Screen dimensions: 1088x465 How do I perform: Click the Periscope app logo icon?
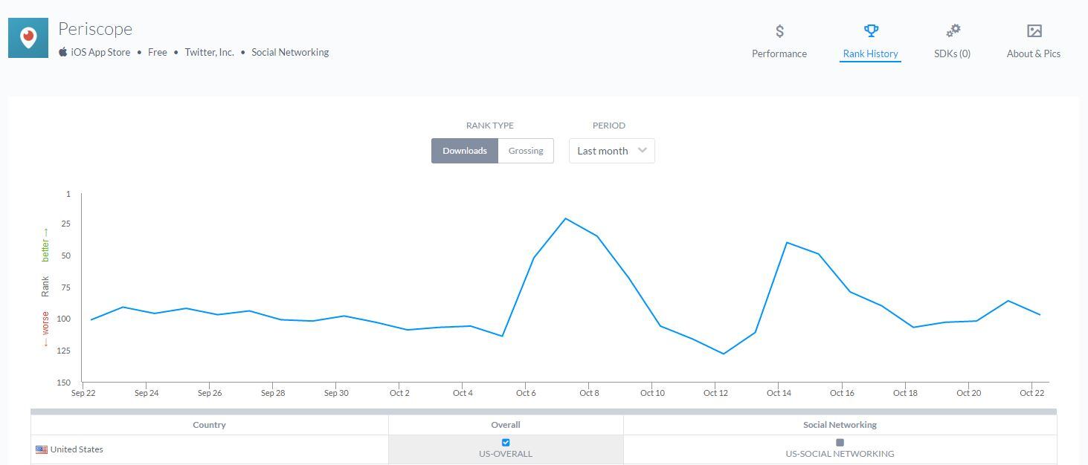[28, 38]
